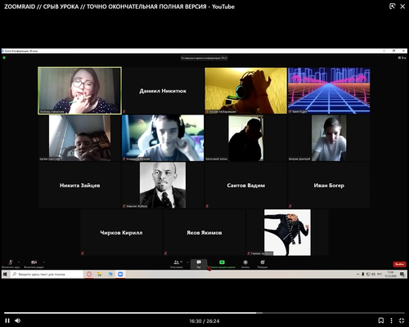Mute the player volume speaker icon
This screenshot has height=327, width=409.
pos(18,320)
